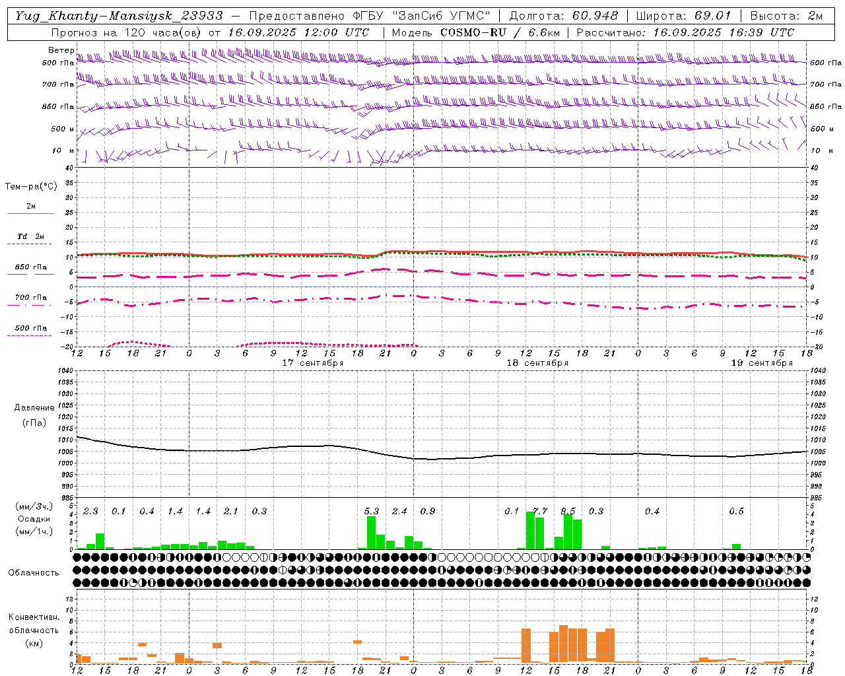The image size is (845, 676).
Task: Select the 0.5 precipitation total
Action: (x=736, y=511)
